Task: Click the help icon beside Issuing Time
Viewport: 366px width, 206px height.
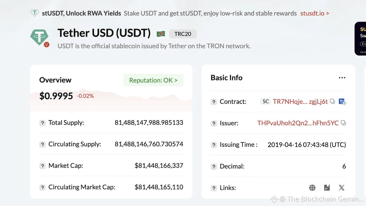Action: tap(214, 145)
